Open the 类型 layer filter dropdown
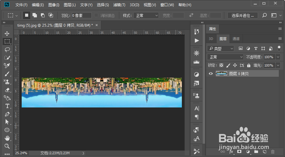Viewport: 285px width, 157px height. point(221,49)
